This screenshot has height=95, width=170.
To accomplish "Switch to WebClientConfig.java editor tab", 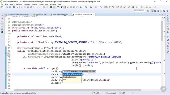I will click(59, 15).
